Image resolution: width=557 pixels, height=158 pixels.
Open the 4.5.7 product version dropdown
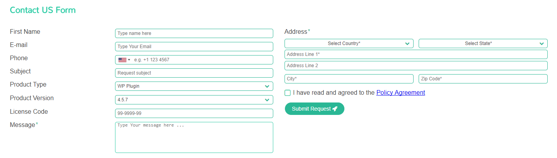click(194, 100)
